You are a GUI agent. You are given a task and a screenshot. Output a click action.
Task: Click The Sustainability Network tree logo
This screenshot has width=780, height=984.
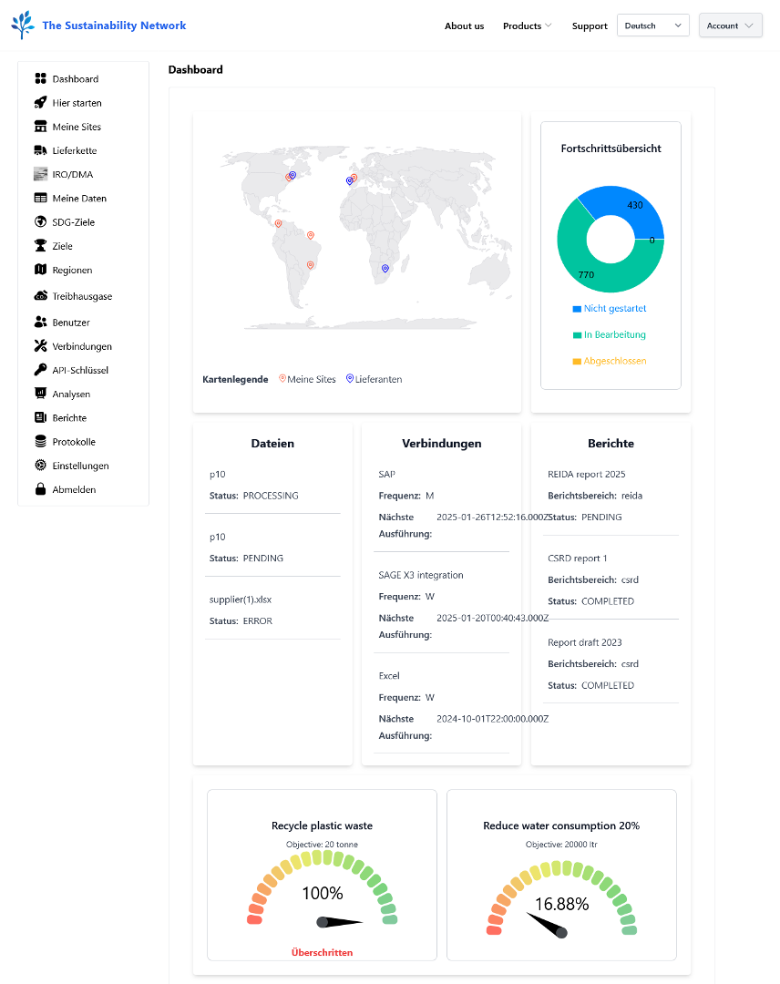[23, 26]
